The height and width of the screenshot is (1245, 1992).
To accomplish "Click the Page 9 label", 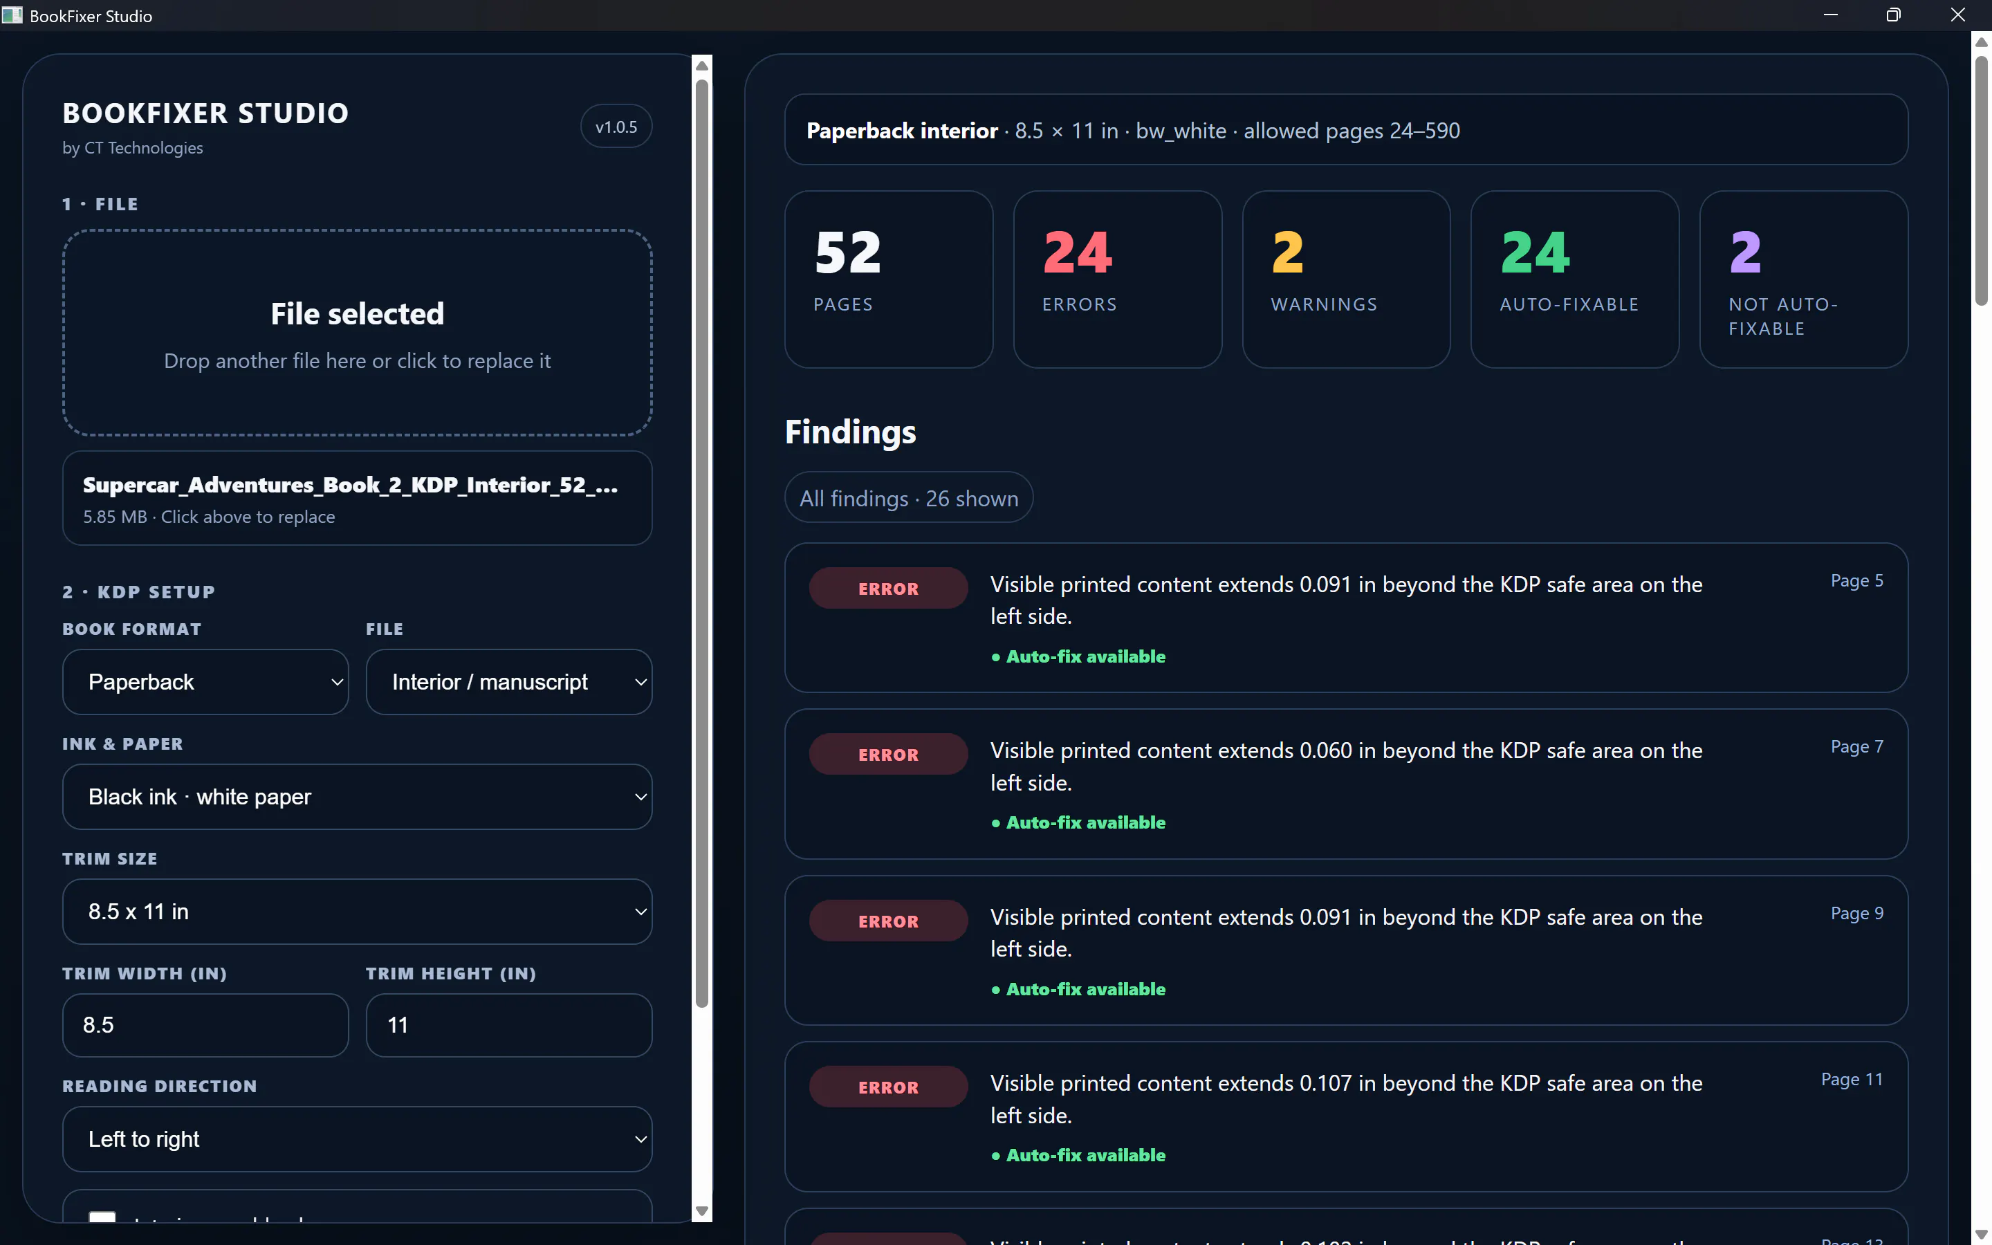I will pyautogui.click(x=1856, y=913).
